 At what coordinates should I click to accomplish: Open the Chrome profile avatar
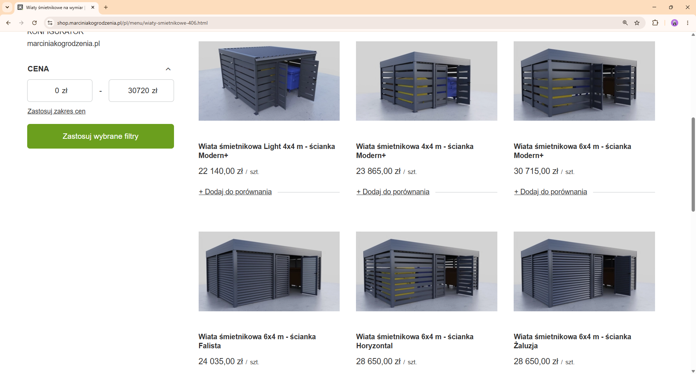pyautogui.click(x=675, y=23)
